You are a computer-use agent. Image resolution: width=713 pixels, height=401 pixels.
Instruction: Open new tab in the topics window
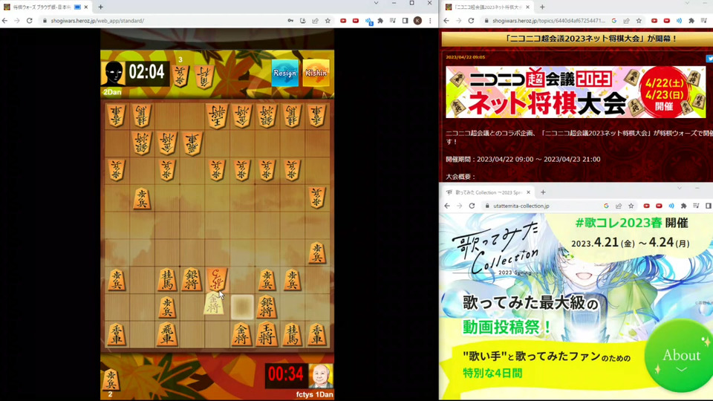point(542,7)
